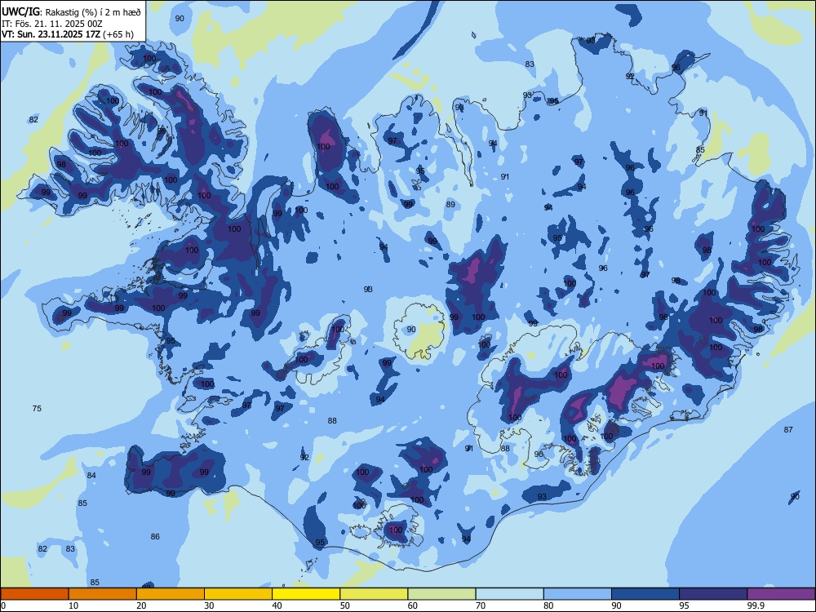The height and width of the screenshot is (612, 816).
Task: Click the purple above-99.9 legend swatch
Action: tap(781, 594)
